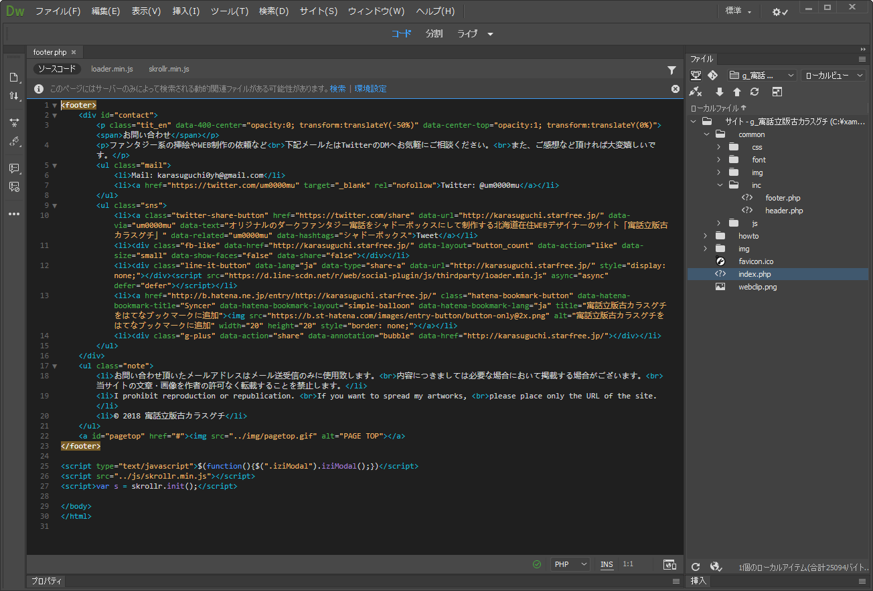
Task: Collapse code fold arrow on line 1
Action: point(55,106)
